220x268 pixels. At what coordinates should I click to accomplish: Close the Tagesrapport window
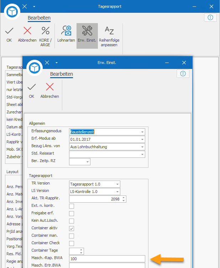pos(211,6)
